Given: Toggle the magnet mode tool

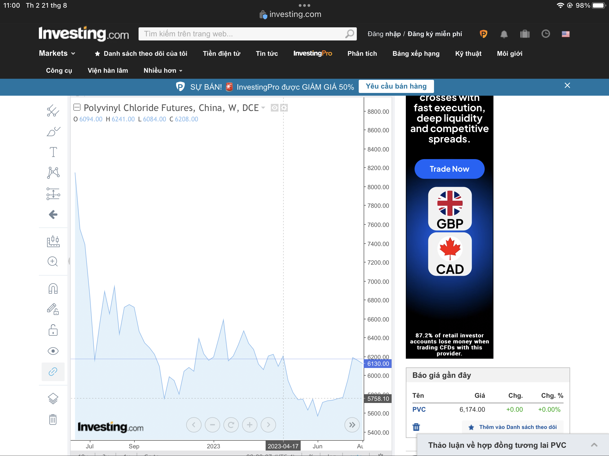Looking at the screenshot, I should [x=53, y=289].
